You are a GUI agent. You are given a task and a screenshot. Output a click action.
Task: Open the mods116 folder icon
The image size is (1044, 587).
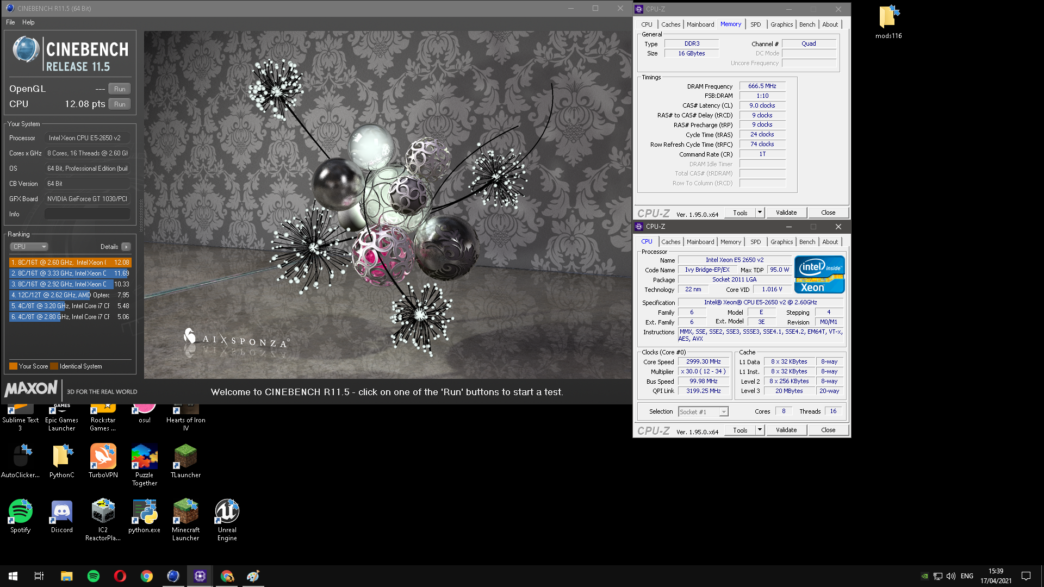point(888,22)
